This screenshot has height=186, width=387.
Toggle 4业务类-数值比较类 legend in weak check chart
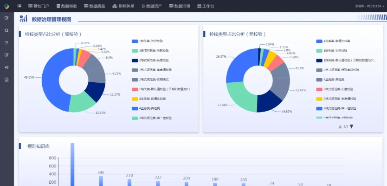(x=333, y=41)
